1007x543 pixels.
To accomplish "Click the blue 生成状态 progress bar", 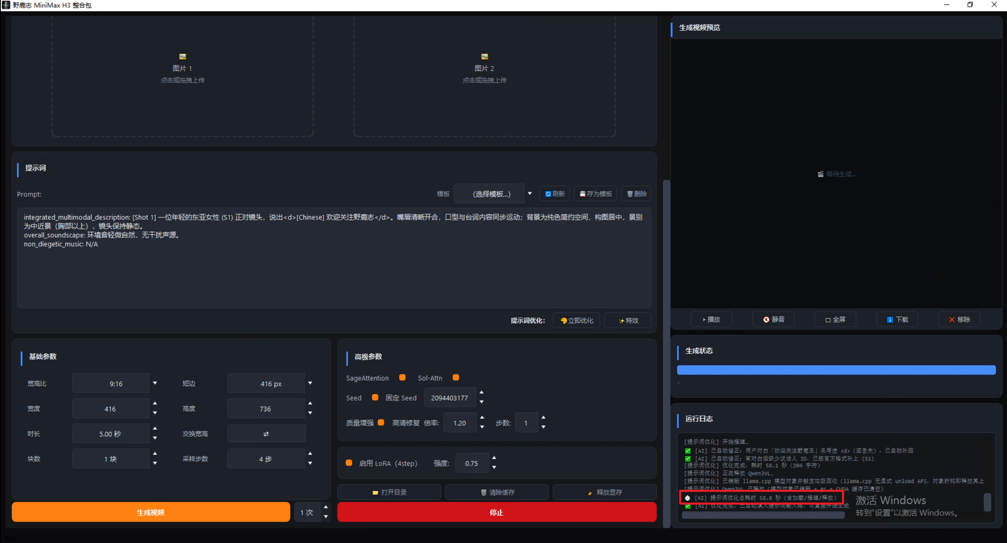I will (x=836, y=370).
